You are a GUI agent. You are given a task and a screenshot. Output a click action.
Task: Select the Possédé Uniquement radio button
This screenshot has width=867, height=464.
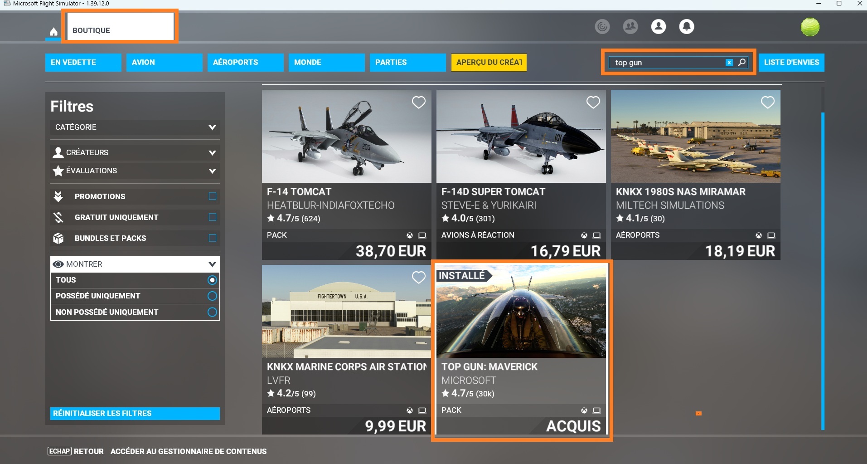tap(212, 296)
